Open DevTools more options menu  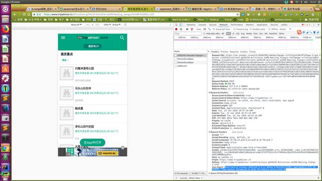(x=314, y=25)
